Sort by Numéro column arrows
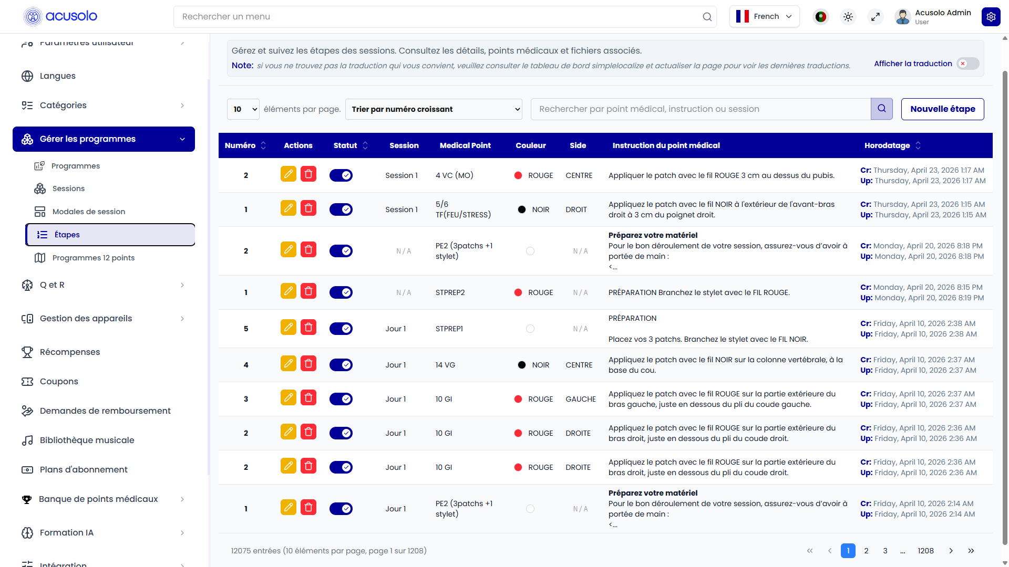 (263, 145)
